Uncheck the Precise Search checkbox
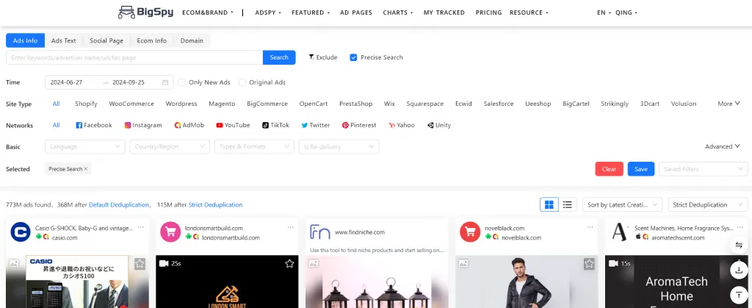The height and width of the screenshot is (308, 752). click(353, 57)
